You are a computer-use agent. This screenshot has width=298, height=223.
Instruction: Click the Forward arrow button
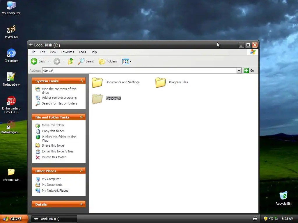pos(57,61)
